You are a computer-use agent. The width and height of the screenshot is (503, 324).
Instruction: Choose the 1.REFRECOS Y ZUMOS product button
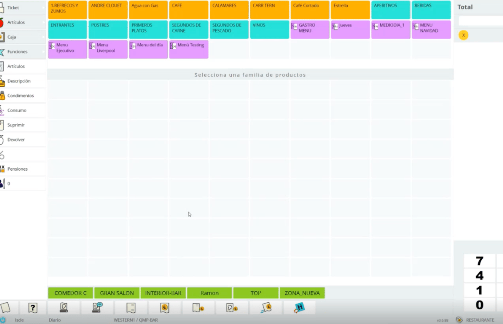(x=68, y=10)
